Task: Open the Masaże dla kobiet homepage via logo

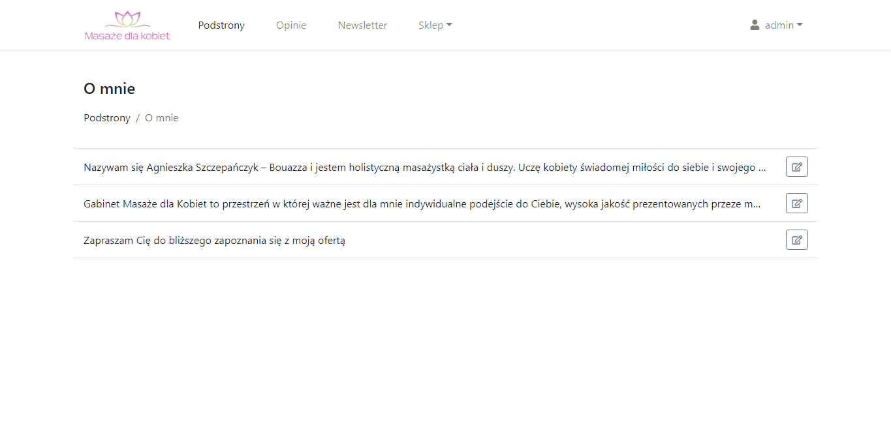Action: coord(127,25)
